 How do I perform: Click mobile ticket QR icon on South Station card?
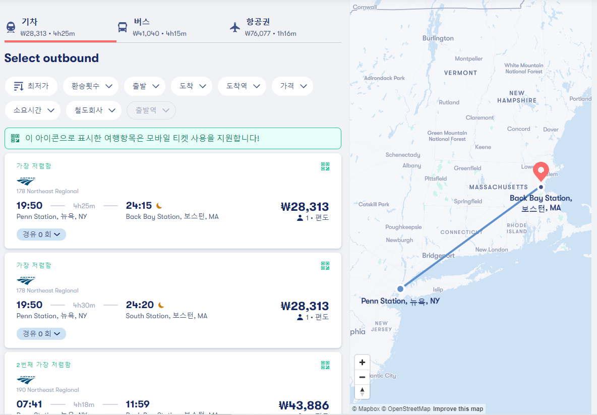pyautogui.click(x=325, y=266)
